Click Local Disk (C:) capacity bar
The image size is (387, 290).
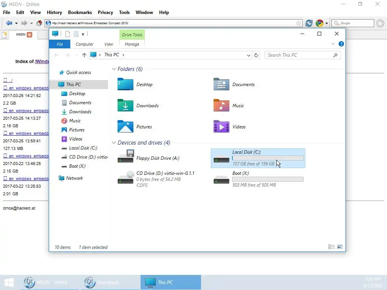pyautogui.click(x=268, y=158)
